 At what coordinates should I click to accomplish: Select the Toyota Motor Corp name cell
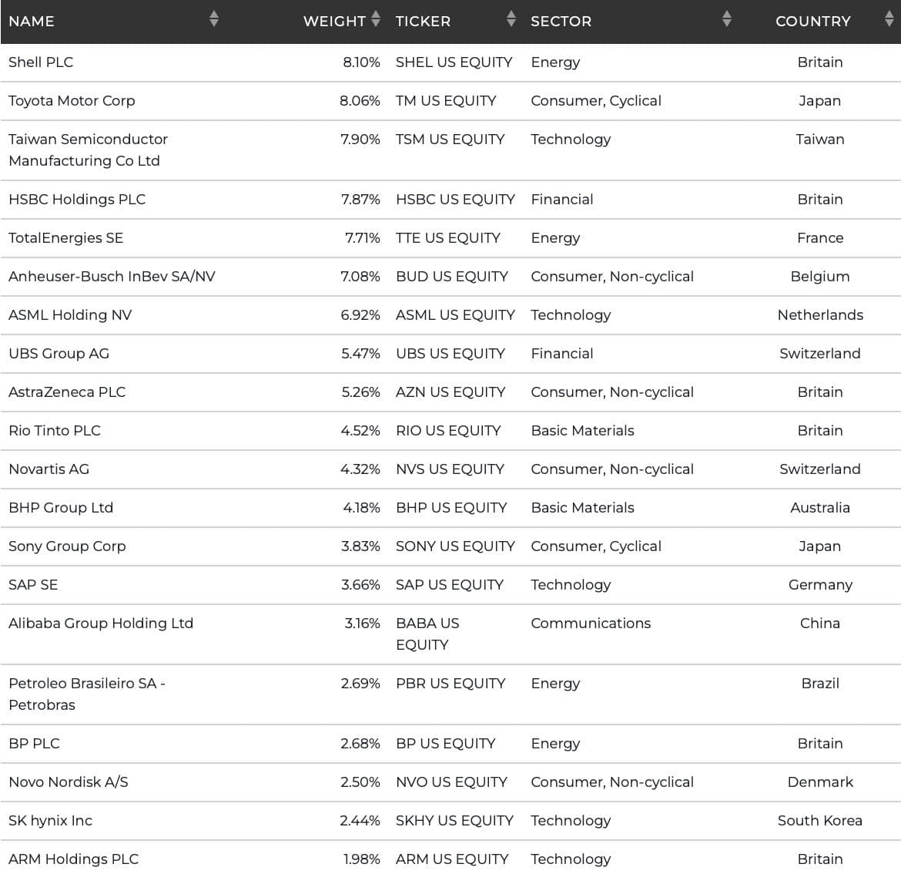click(72, 101)
